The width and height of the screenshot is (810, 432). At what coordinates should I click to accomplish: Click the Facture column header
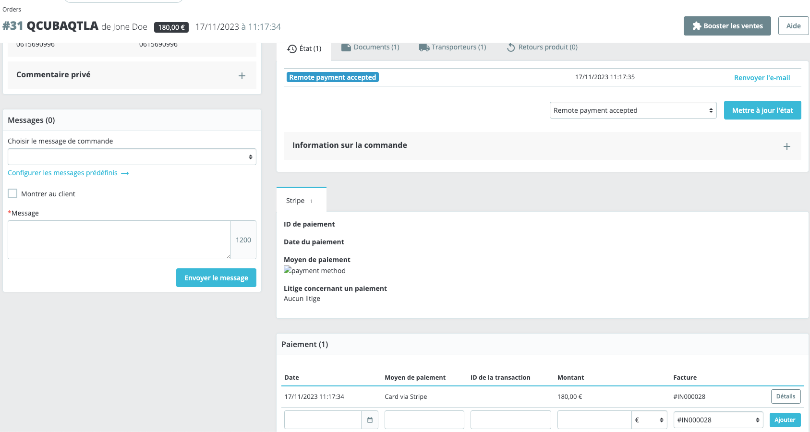tap(685, 377)
